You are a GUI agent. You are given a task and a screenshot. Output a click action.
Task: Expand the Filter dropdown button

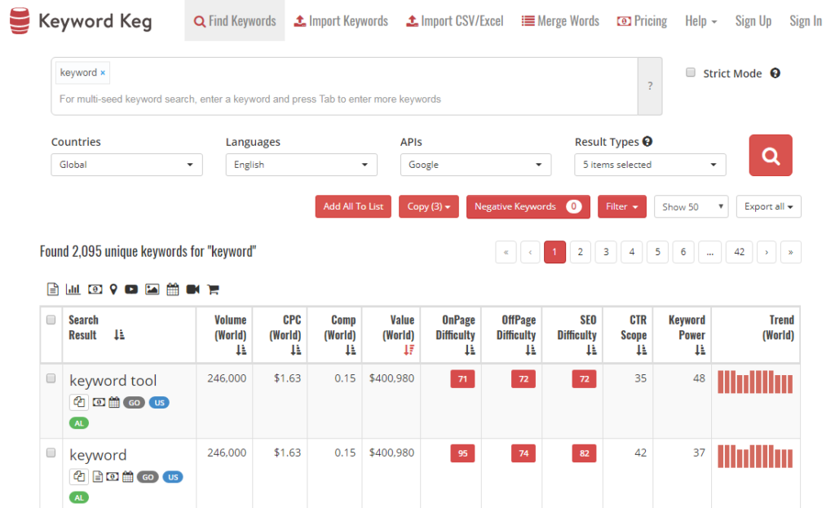[622, 206]
